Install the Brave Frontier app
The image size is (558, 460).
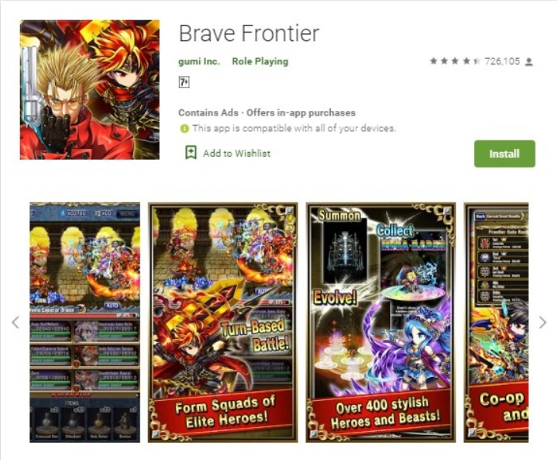[x=505, y=154]
